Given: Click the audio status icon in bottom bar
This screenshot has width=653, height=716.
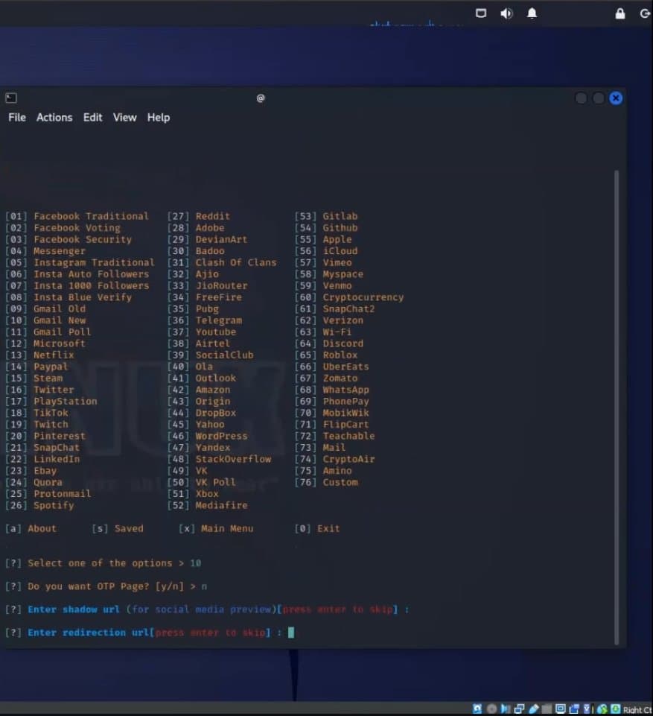Looking at the screenshot, I should [x=505, y=709].
